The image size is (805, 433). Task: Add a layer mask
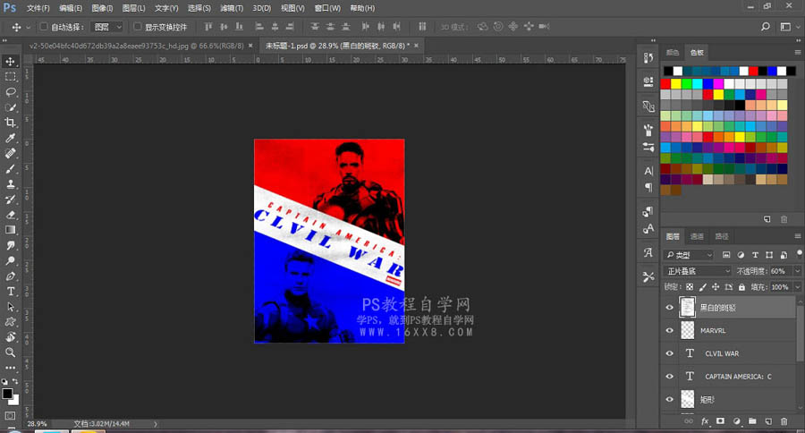click(x=720, y=421)
